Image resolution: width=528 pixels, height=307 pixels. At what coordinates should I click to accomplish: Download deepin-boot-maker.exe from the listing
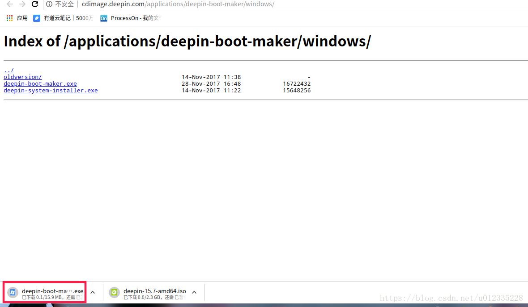(40, 83)
